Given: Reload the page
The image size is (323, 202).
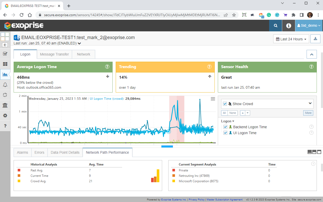Looking at the screenshot, I should click(22, 15).
